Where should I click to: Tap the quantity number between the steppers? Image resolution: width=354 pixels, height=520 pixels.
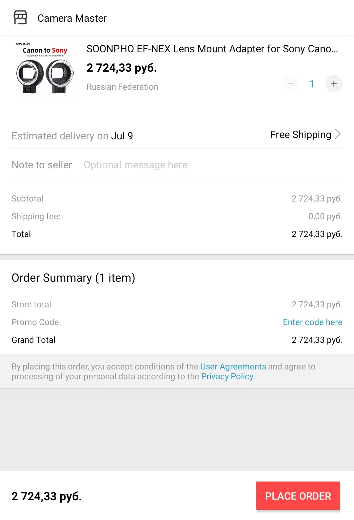click(x=312, y=84)
